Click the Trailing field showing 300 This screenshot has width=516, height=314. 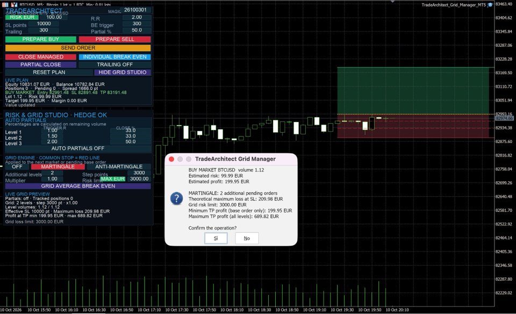44,30
